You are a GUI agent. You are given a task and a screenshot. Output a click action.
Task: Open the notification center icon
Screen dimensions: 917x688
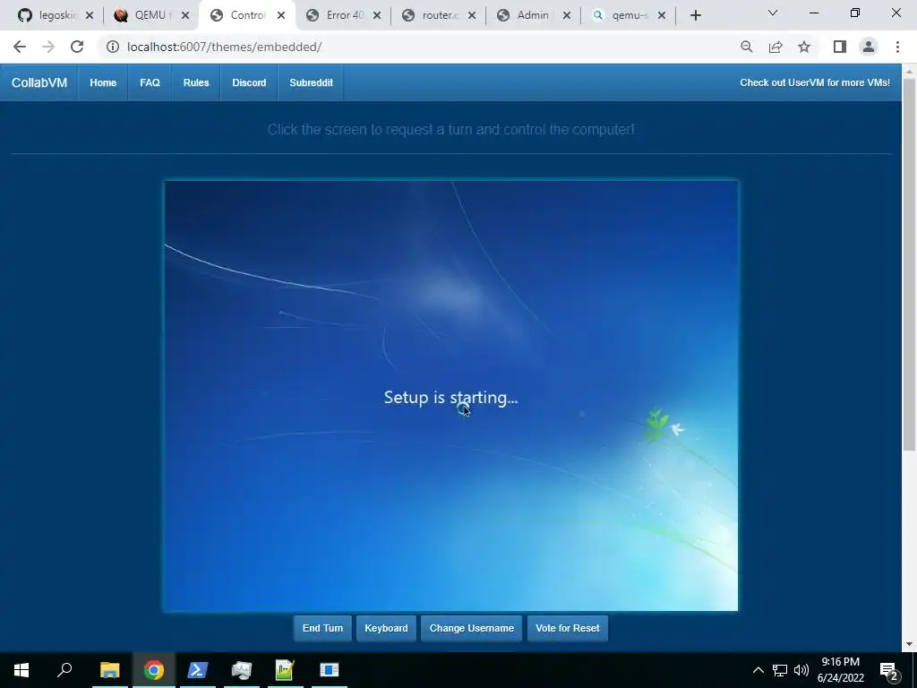coord(889,670)
